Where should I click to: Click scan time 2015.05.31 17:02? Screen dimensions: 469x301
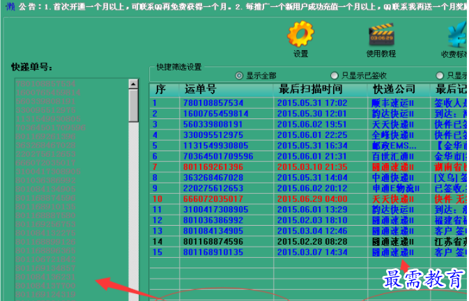(312, 103)
